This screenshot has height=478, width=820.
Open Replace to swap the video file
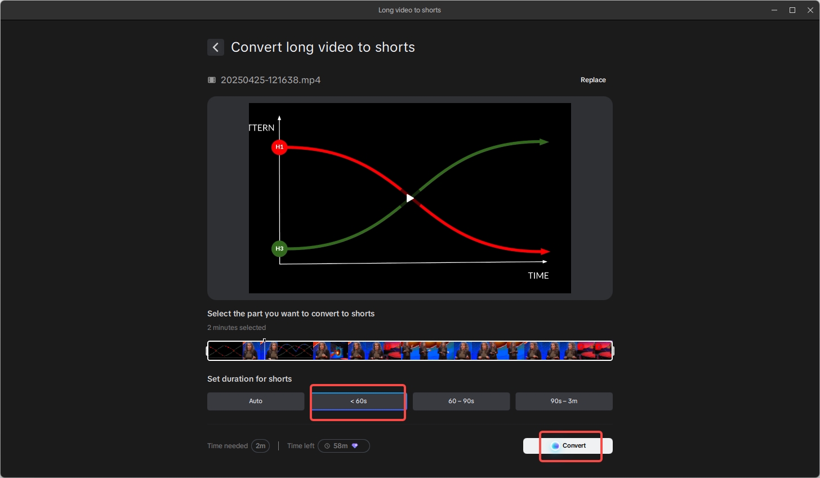tap(593, 79)
